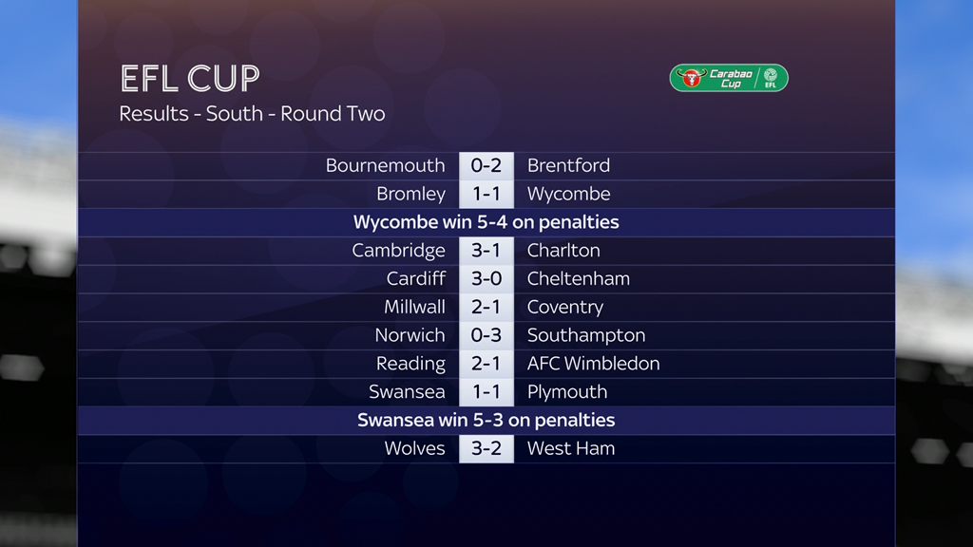Select the EFL CUP title
Screen dimensions: 973x547
pos(190,79)
